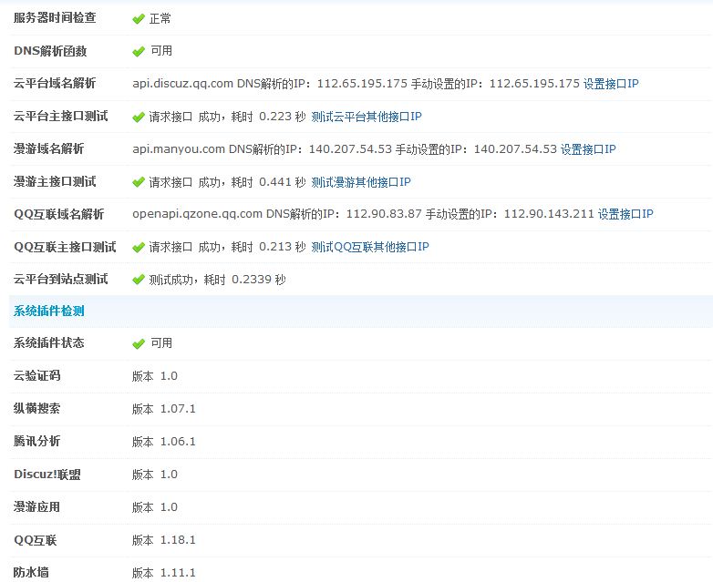Select the 云平台域名解析 label
713x582 pixels.
(55, 83)
